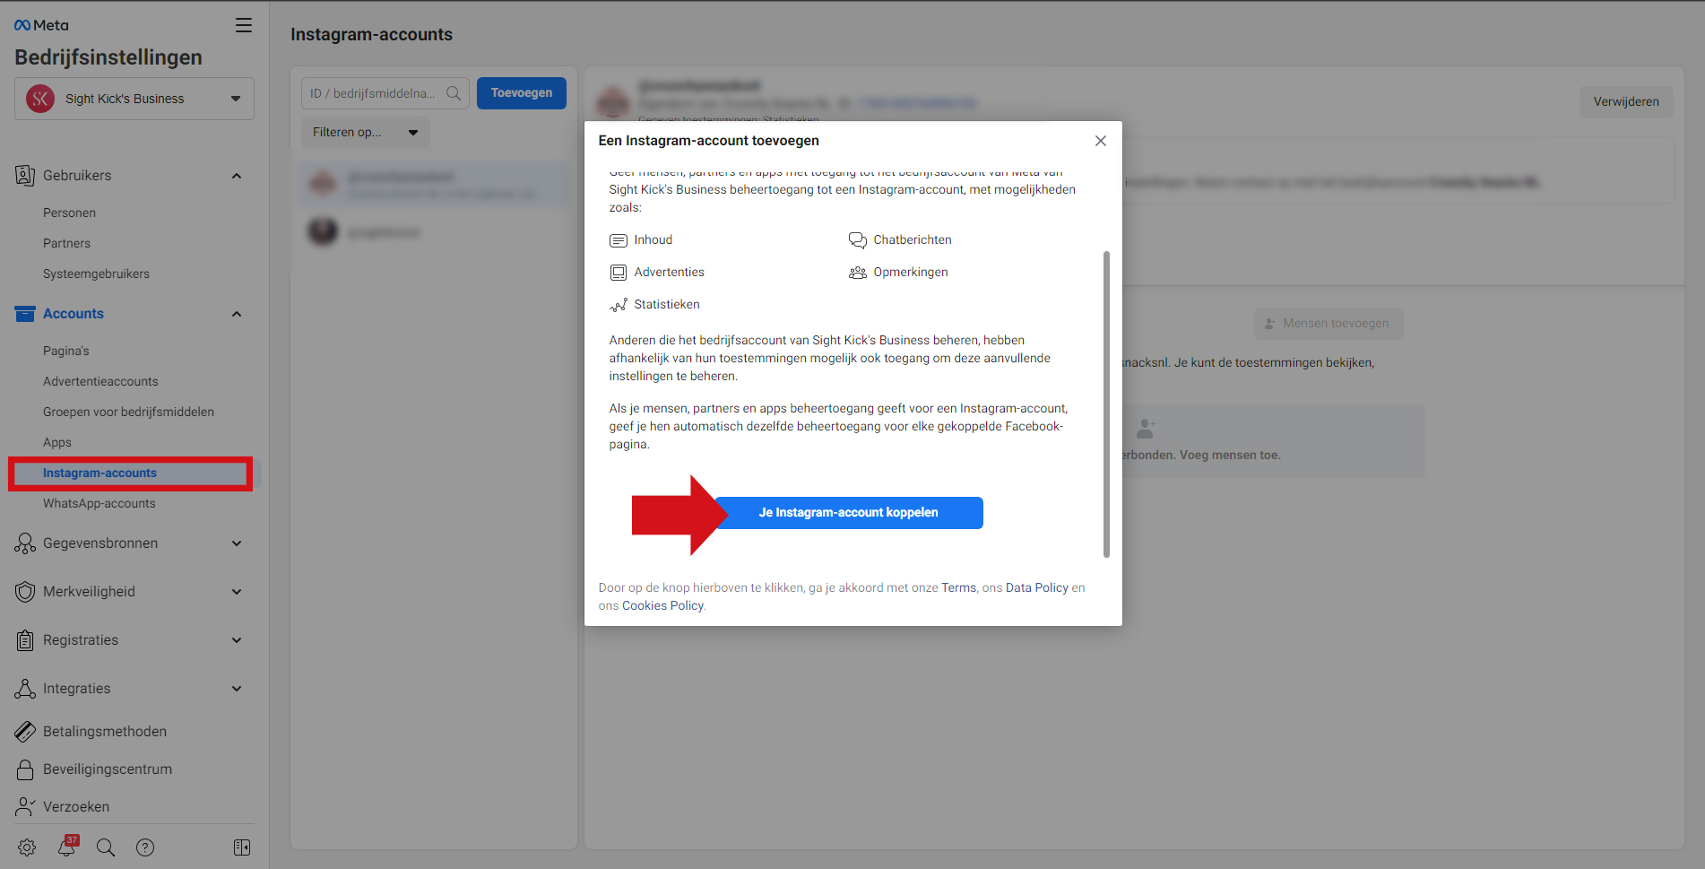Click Mensen toevoegen button
Screen dimensions: 1705x869
pyautogui.click(x=1329, y=324)
